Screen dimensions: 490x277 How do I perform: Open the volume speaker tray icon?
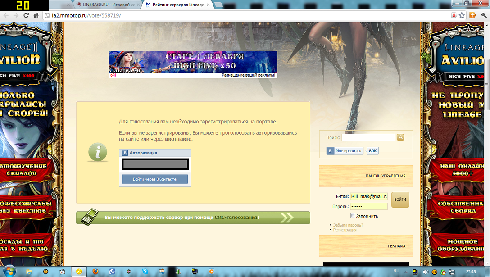coord(425,272)
